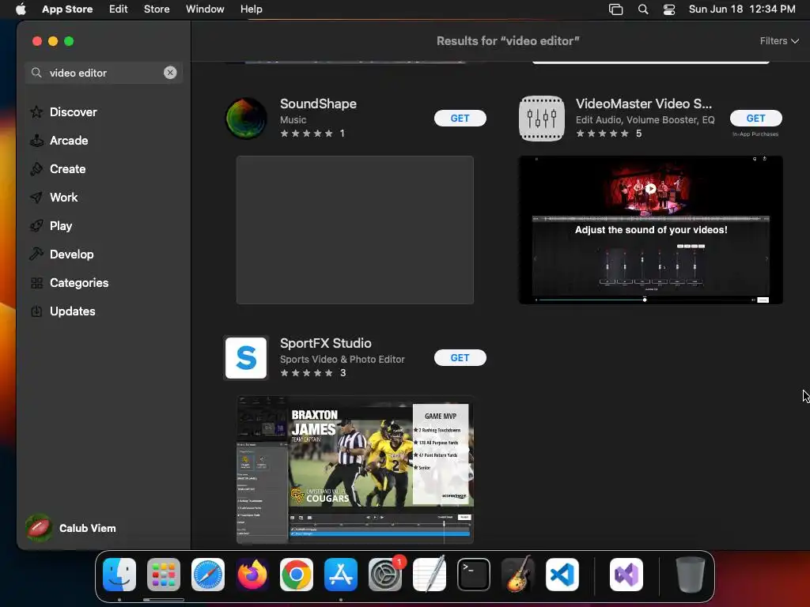
Task: Open TextEdit from the dock
Action: pos(430,574)
